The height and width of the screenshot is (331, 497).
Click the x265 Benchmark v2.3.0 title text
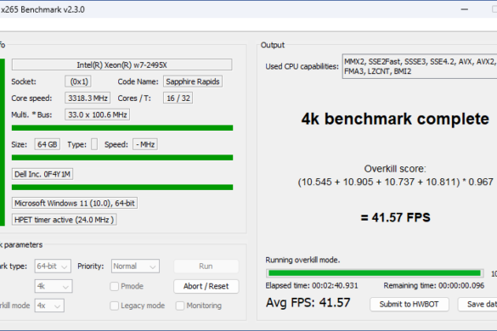[42, 10]
